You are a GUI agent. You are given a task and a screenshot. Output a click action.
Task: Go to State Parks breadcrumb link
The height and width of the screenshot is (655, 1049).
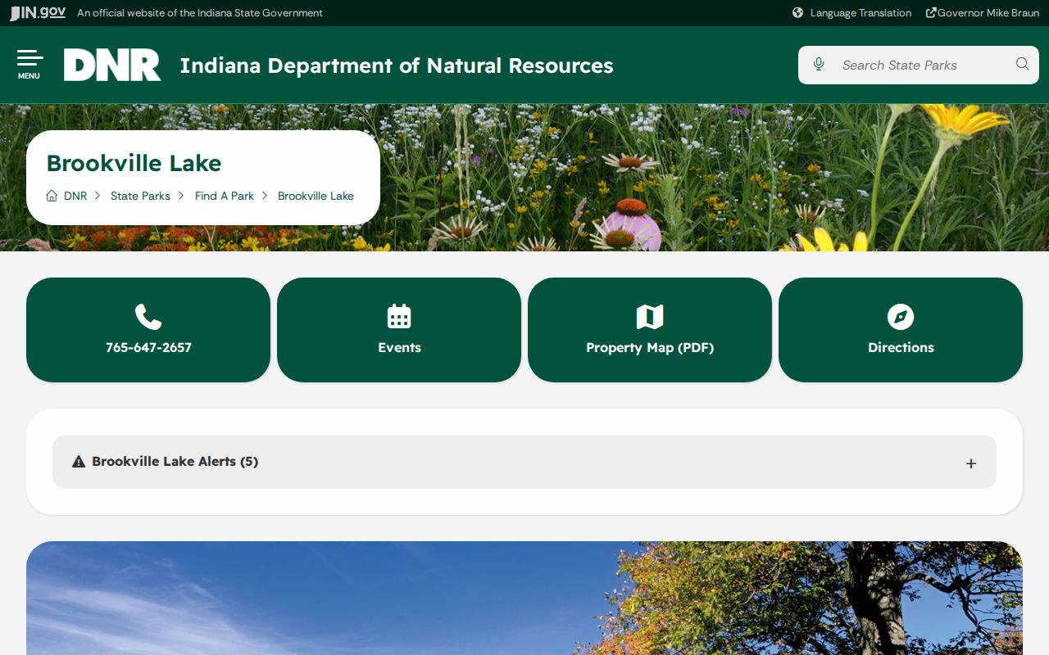click(x=140, y=196)
